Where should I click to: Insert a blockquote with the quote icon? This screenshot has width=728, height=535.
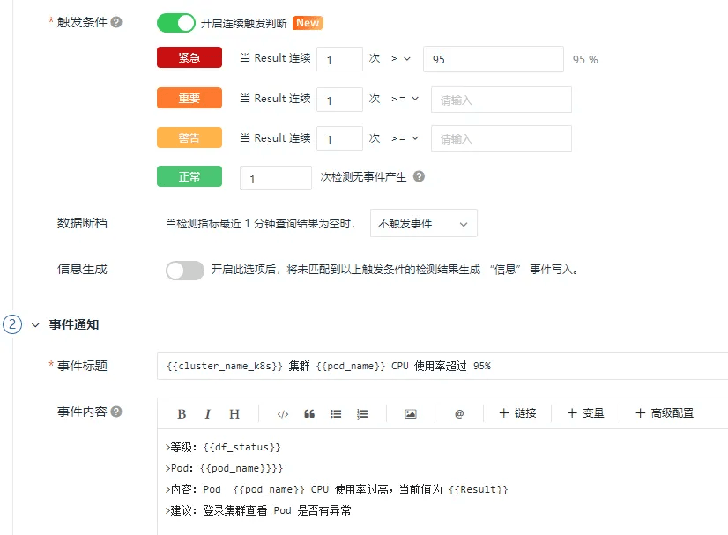click(309, 413)
